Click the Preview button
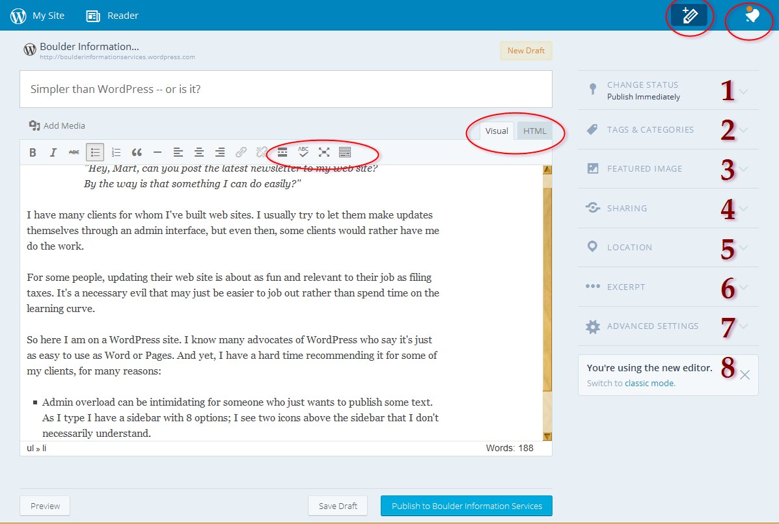This screenshot has width=779, height=524. coord(45,506)
